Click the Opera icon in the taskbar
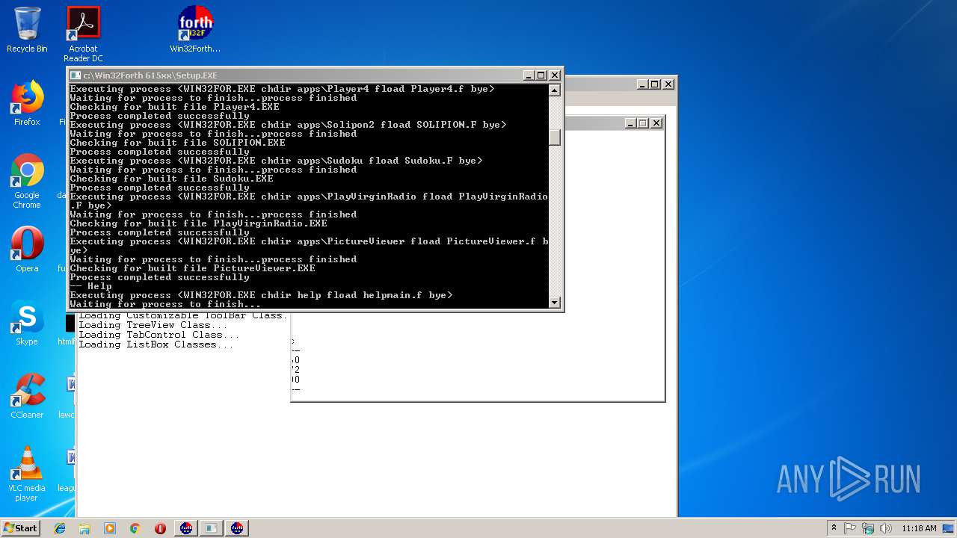Image resolution: width=957 pixels, height=538 pixels. click(x=160, y=528)
